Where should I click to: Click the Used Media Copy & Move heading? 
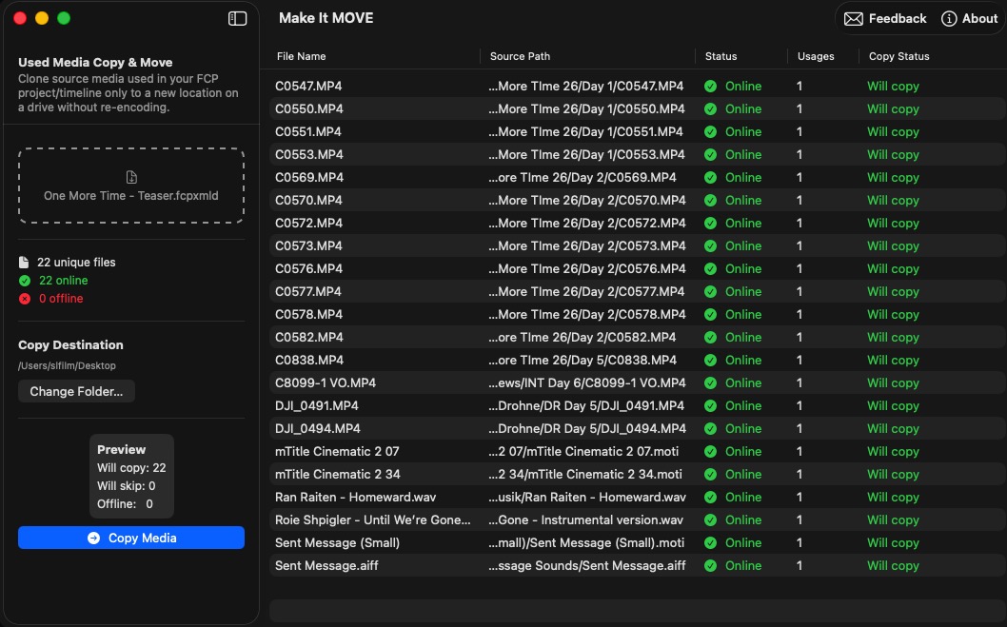click(95, 62)
